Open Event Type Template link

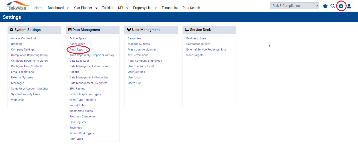[83, 100]
